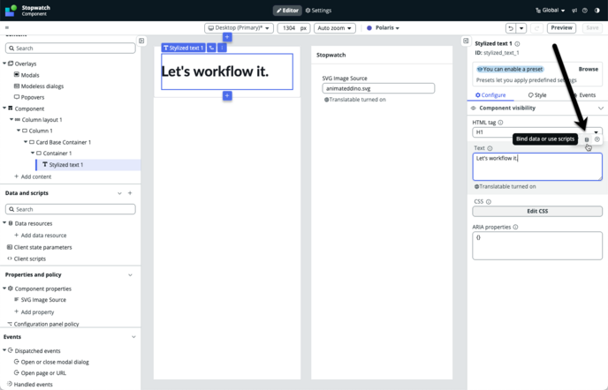Click Browse presets
This screenshot has width=608, height=390.
(589, 69)
